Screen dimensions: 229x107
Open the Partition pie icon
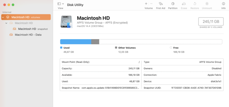[173, 4]
